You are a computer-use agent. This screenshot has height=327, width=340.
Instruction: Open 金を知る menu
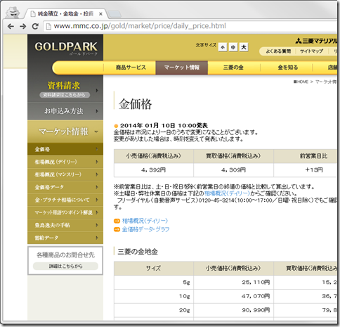[x=288, y=68]
